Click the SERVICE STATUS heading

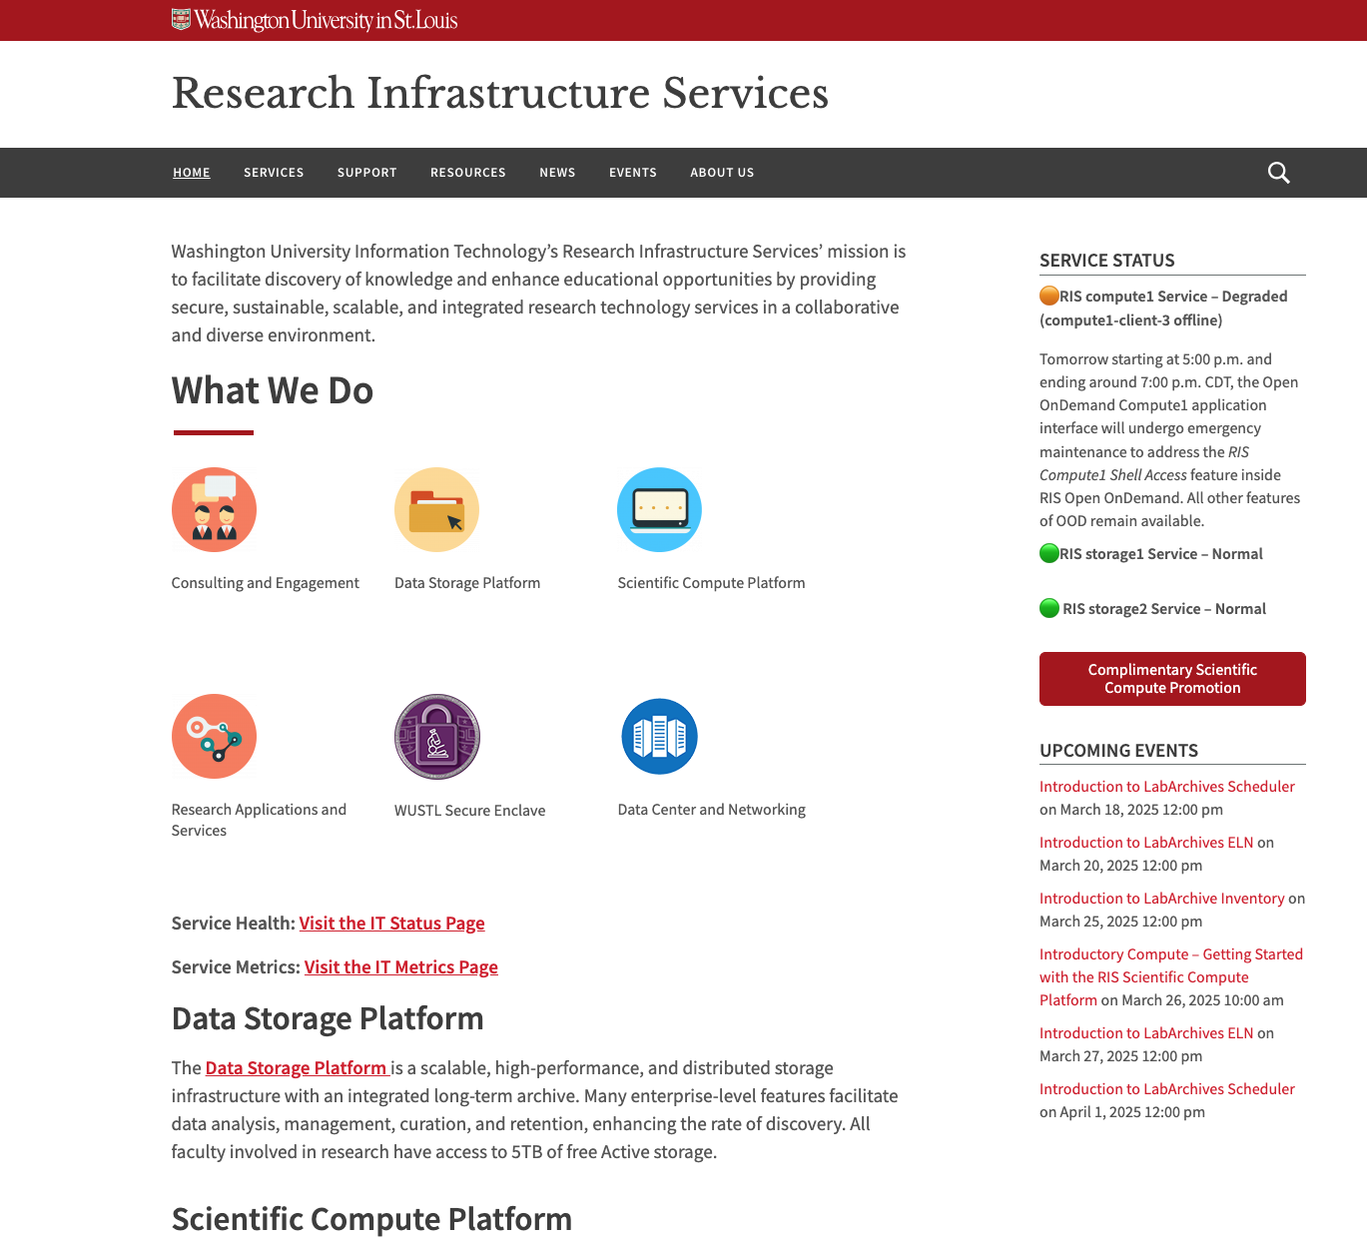1107,261
